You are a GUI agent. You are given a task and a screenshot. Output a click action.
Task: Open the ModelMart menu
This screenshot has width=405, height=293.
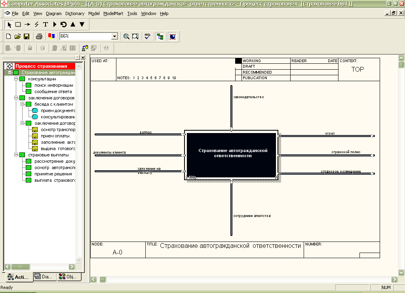(x=113, y=13)
